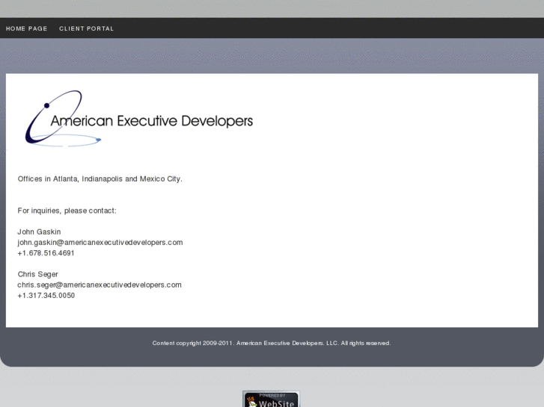The height and width of the screenshot is (407, 544).
Task: Click the Powered by WebSite badge
Action: (271, 400)
